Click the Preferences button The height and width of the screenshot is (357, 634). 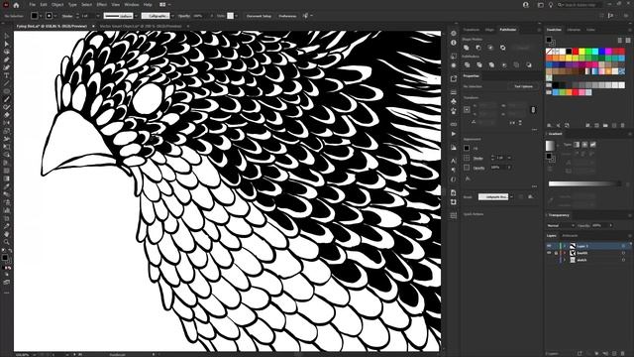click(x=287, y=16)
